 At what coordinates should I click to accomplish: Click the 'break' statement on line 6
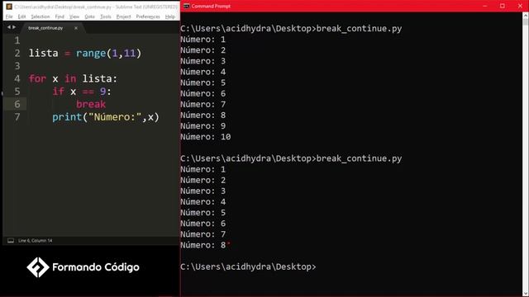pyautogui.click(x=91, y=105)
